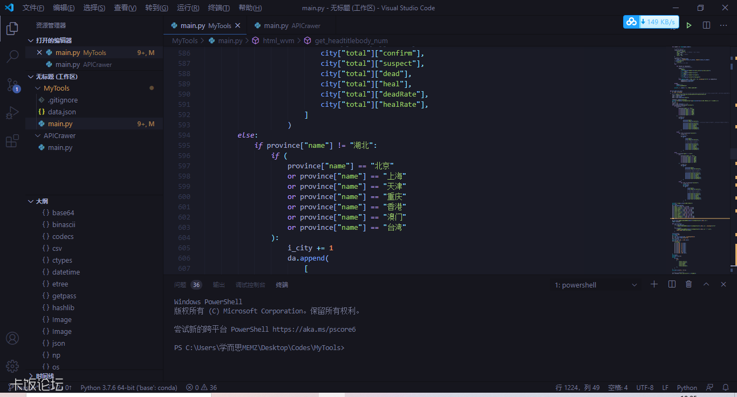Open main.py under APICrawer folder
Viewport: 737px width, 397px height.
point(94,147)
